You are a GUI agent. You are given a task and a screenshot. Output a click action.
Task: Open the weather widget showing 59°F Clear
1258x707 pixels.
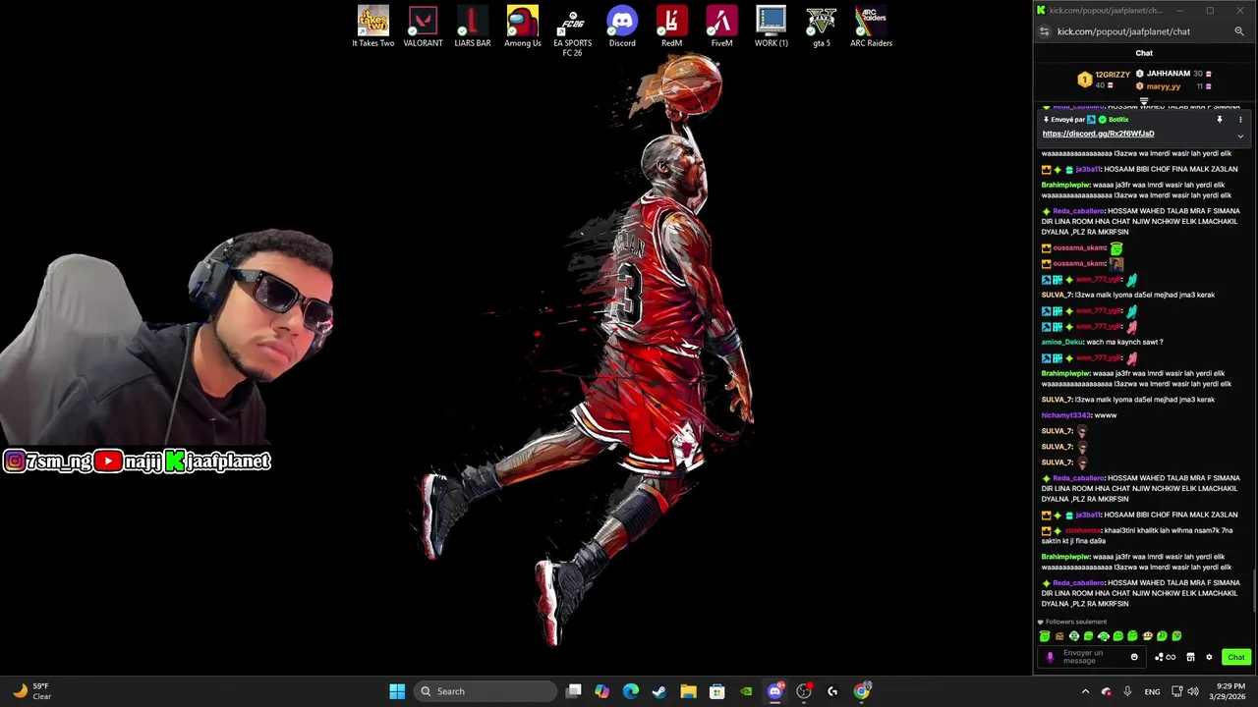click(x=32, y=691)
